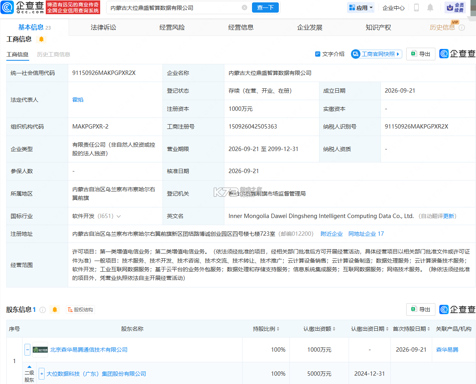This screenshot has height=384, width=476.
Task: Open the 历史信息 VIP tab
Action: [442, 27]
